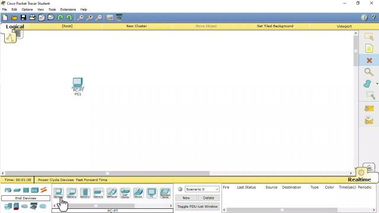Screen dimensions: 379x213
Task: Select the Laptop Generic end device
Action: [72, 193]
